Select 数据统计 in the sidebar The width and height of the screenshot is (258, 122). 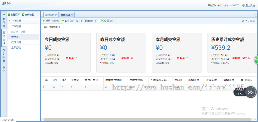(16, 37)
